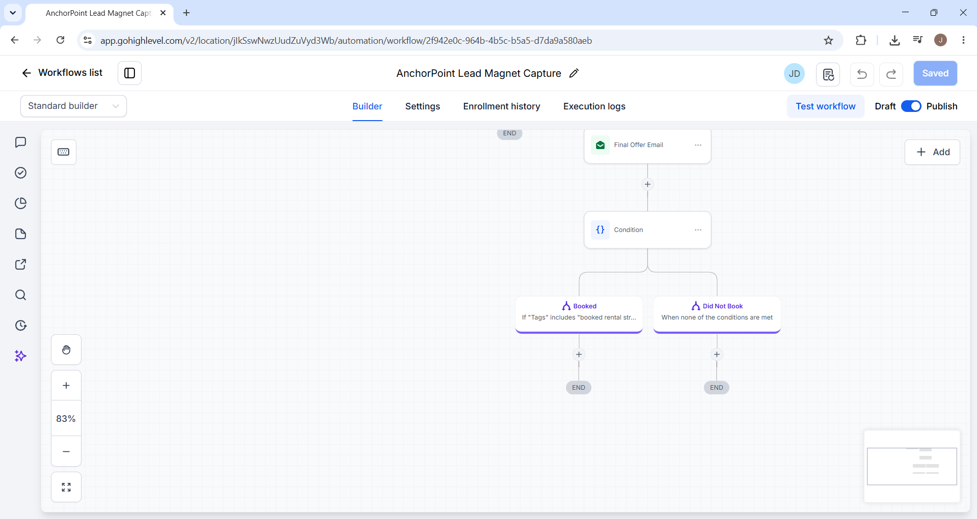Switch to the Builder tab
The width and height of the screenshot is (977, 519).
pos(367,106)
